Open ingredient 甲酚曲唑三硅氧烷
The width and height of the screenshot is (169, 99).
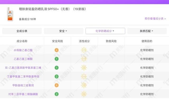23,86
